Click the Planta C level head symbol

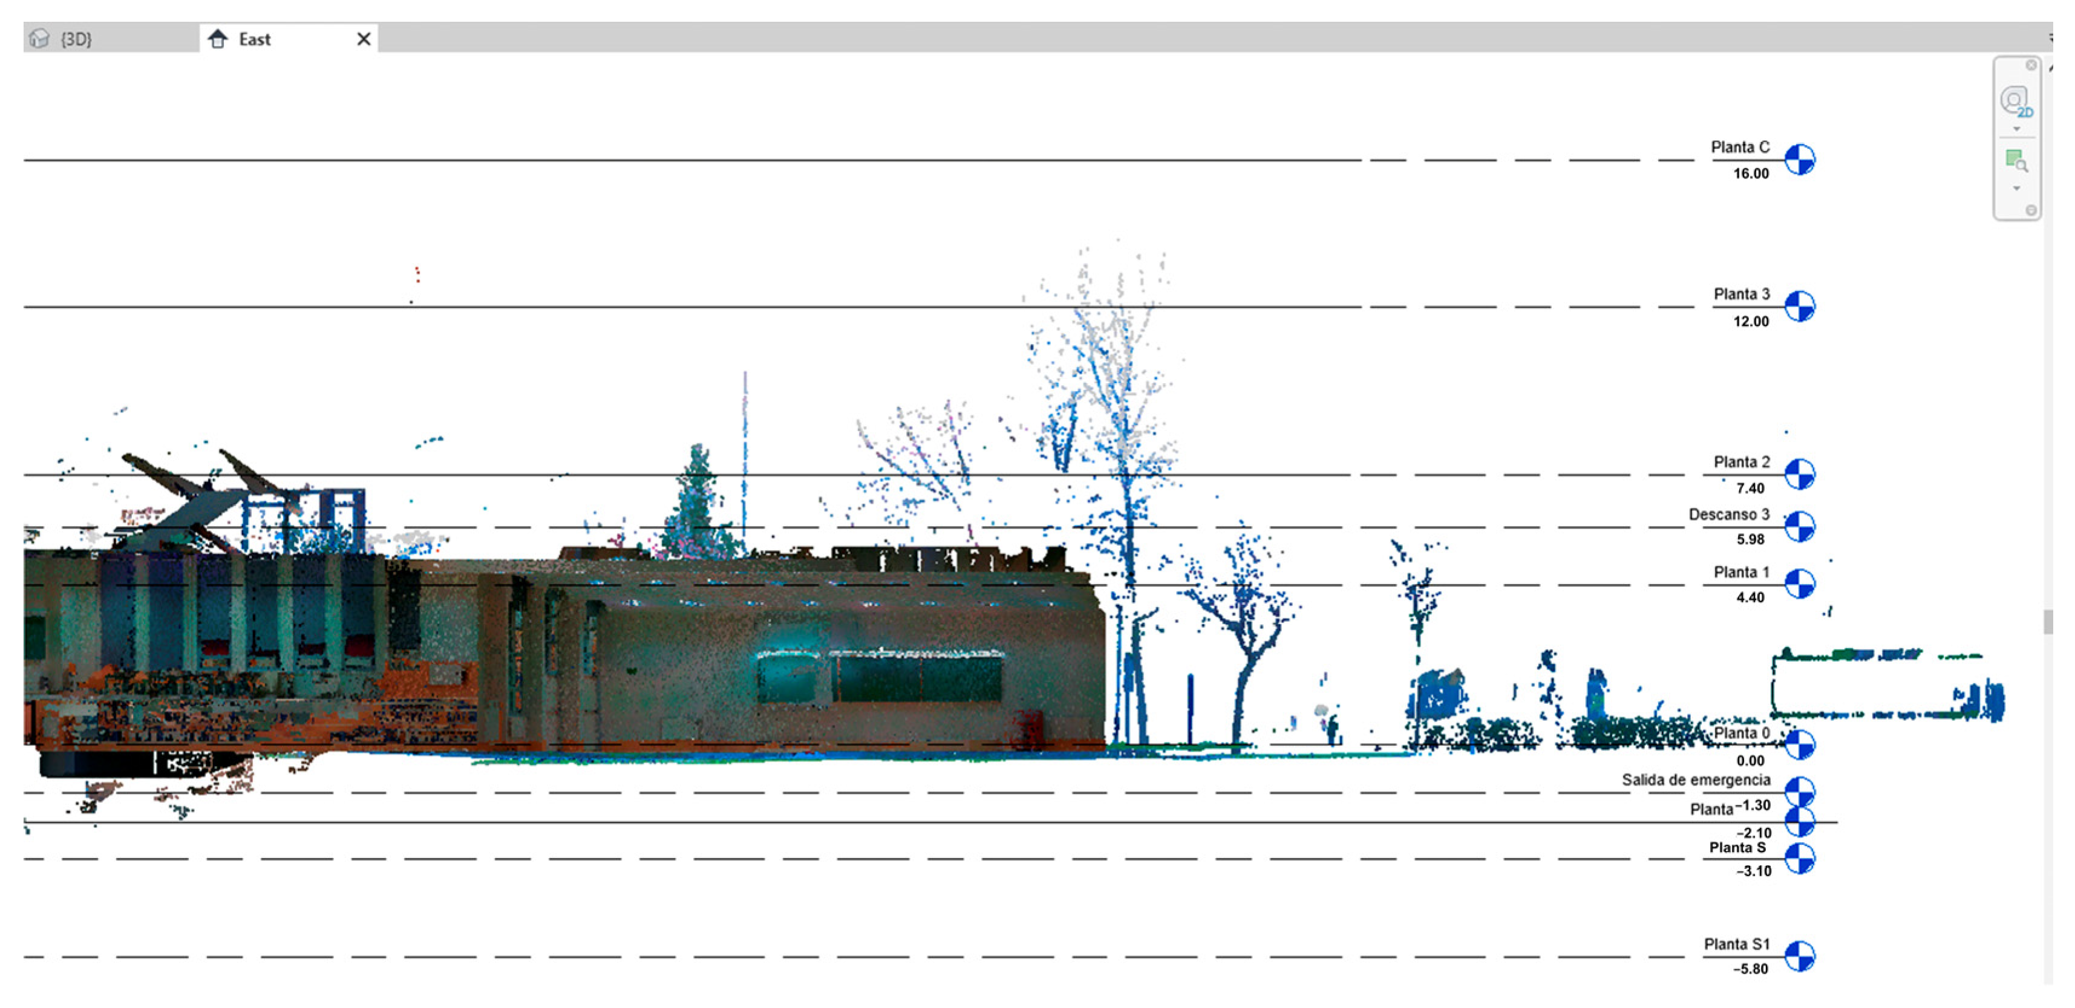point(1800,160)
